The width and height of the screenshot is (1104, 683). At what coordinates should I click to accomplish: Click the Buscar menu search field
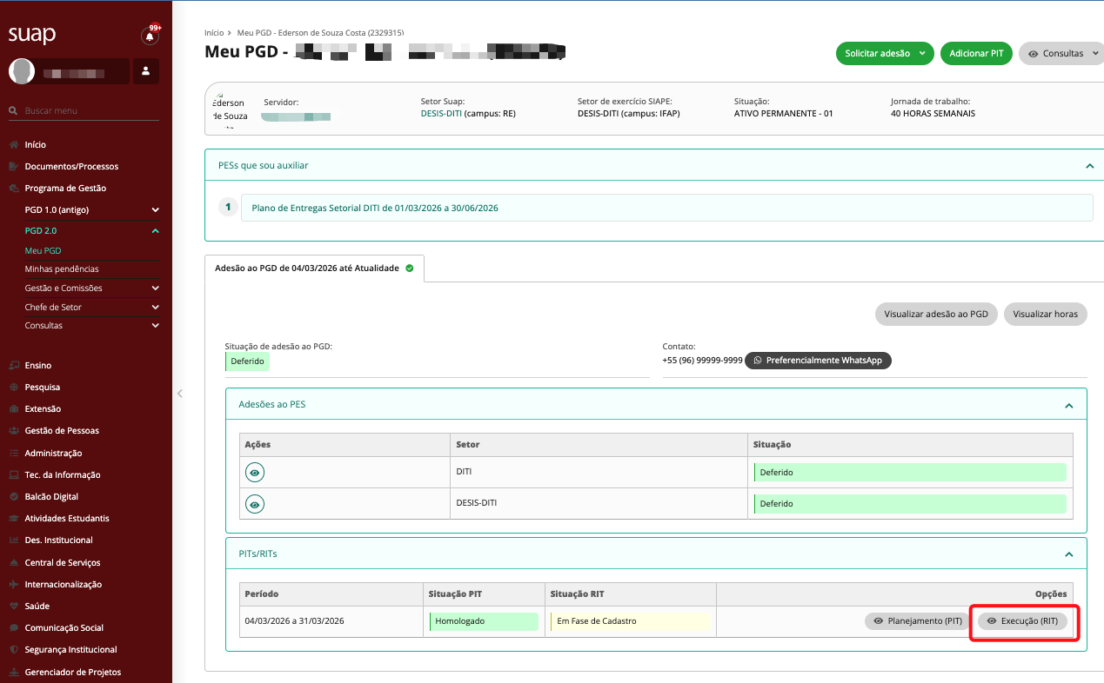(87, 111)
